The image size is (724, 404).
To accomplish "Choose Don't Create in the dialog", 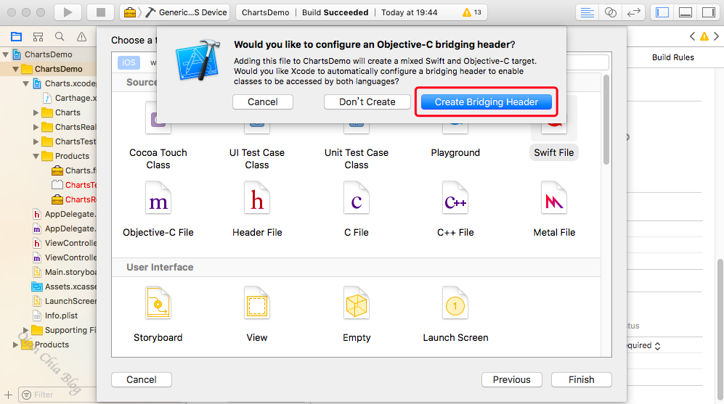I will coord(367,102).
